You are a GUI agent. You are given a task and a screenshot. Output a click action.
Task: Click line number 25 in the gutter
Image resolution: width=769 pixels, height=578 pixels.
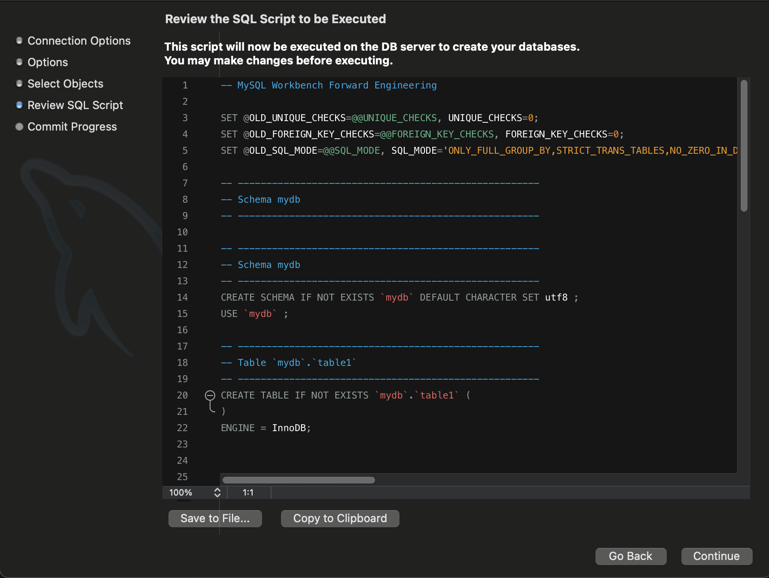point(183,477)
